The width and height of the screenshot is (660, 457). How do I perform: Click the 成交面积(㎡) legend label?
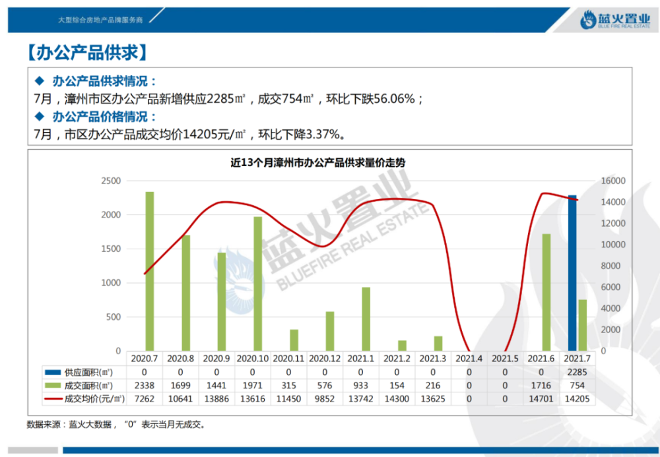pyautogui.click(x=88, y=386)
